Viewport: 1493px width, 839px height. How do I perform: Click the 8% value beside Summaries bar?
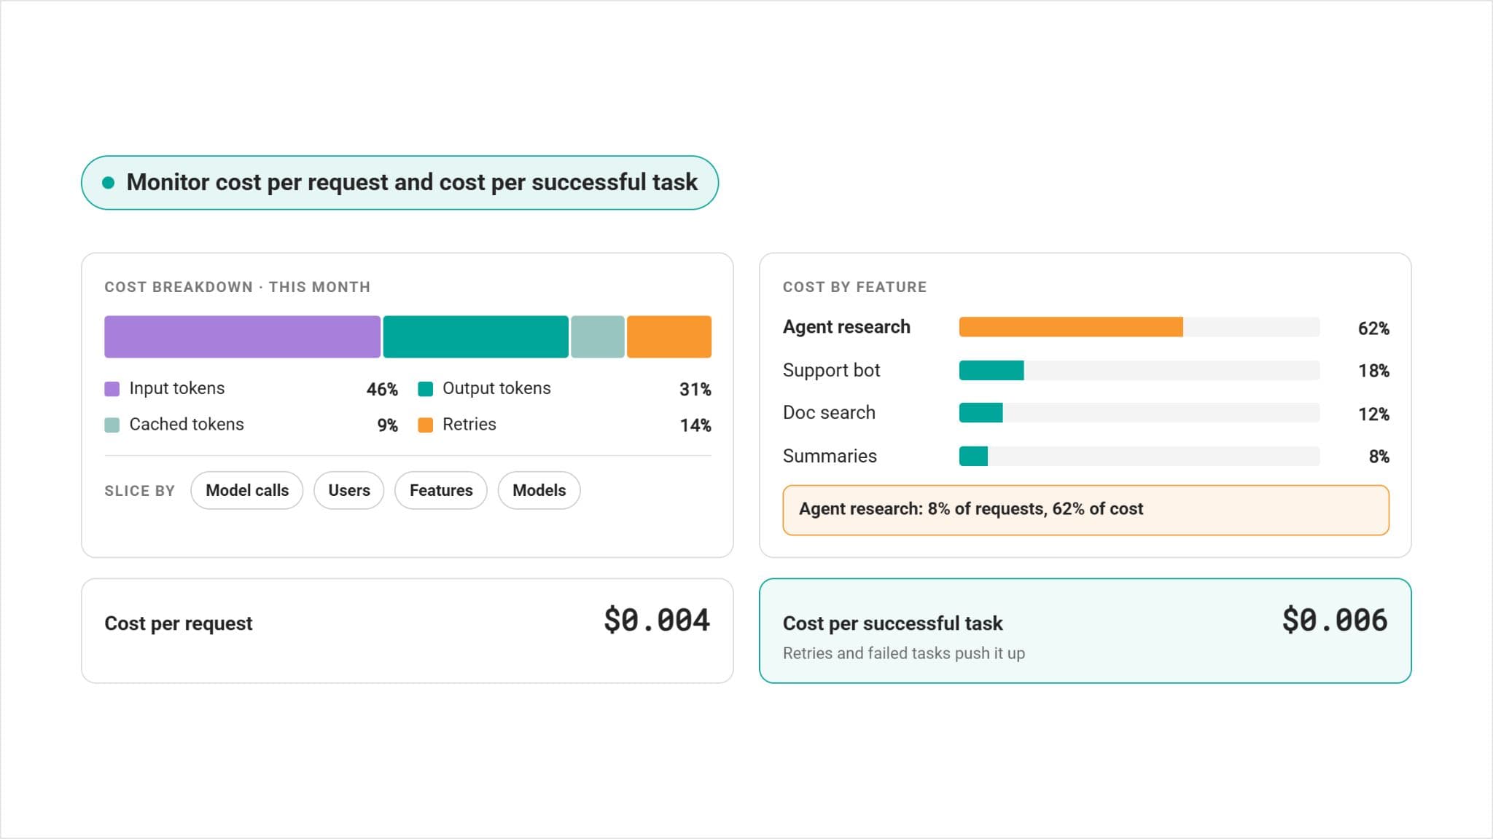tap(1379, 457)
